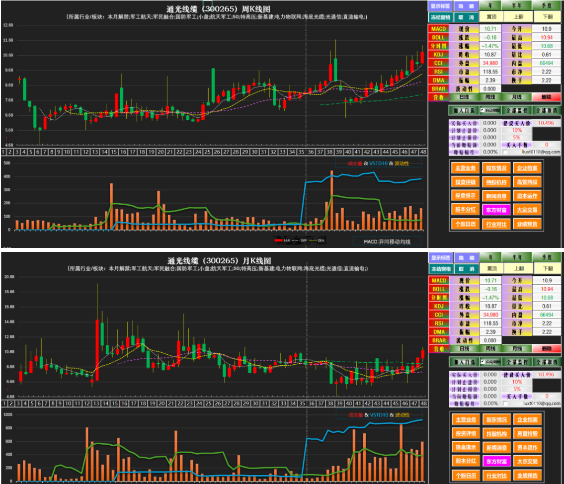The image size is (564, 484).
Task: Click 通光线缆 月K线图 chart title
Action: point(219,261)
